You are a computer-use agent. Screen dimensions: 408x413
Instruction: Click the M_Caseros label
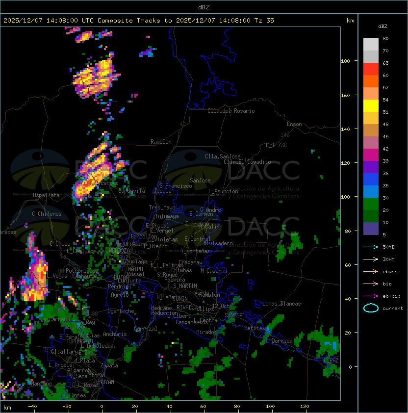[214, 271]
